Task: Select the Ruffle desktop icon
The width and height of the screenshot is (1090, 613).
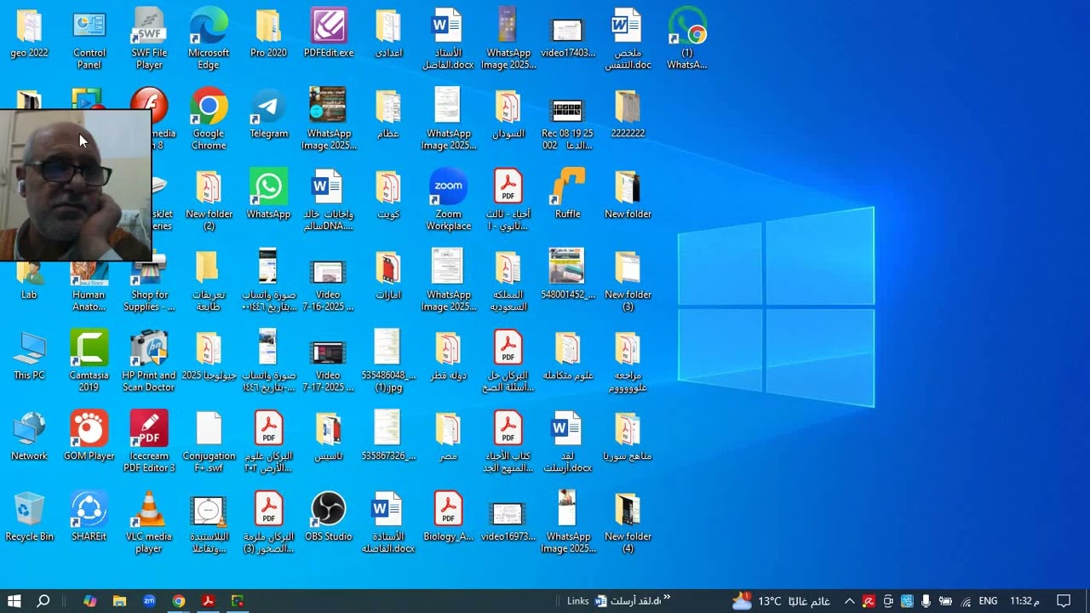Action: point(568,194)
